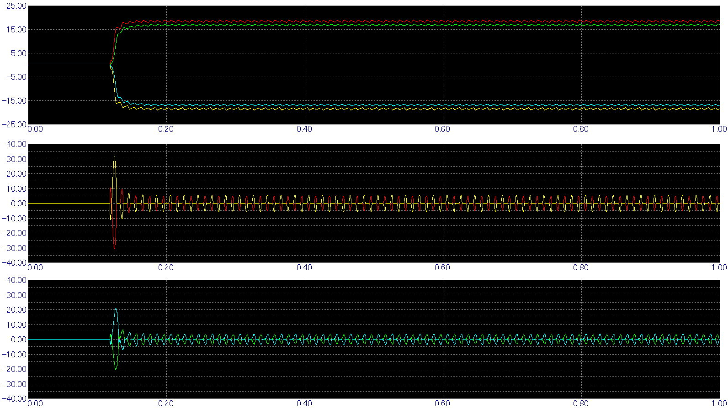
Task: Click the -30.00 y-axis label on the red-yellow waveform plot
Action: click(14, 248)
